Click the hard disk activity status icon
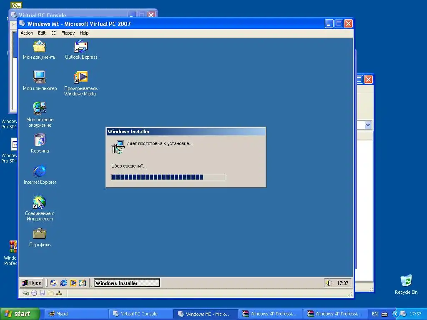Viewport: 427px width, 320px height. tap(26, 293)
